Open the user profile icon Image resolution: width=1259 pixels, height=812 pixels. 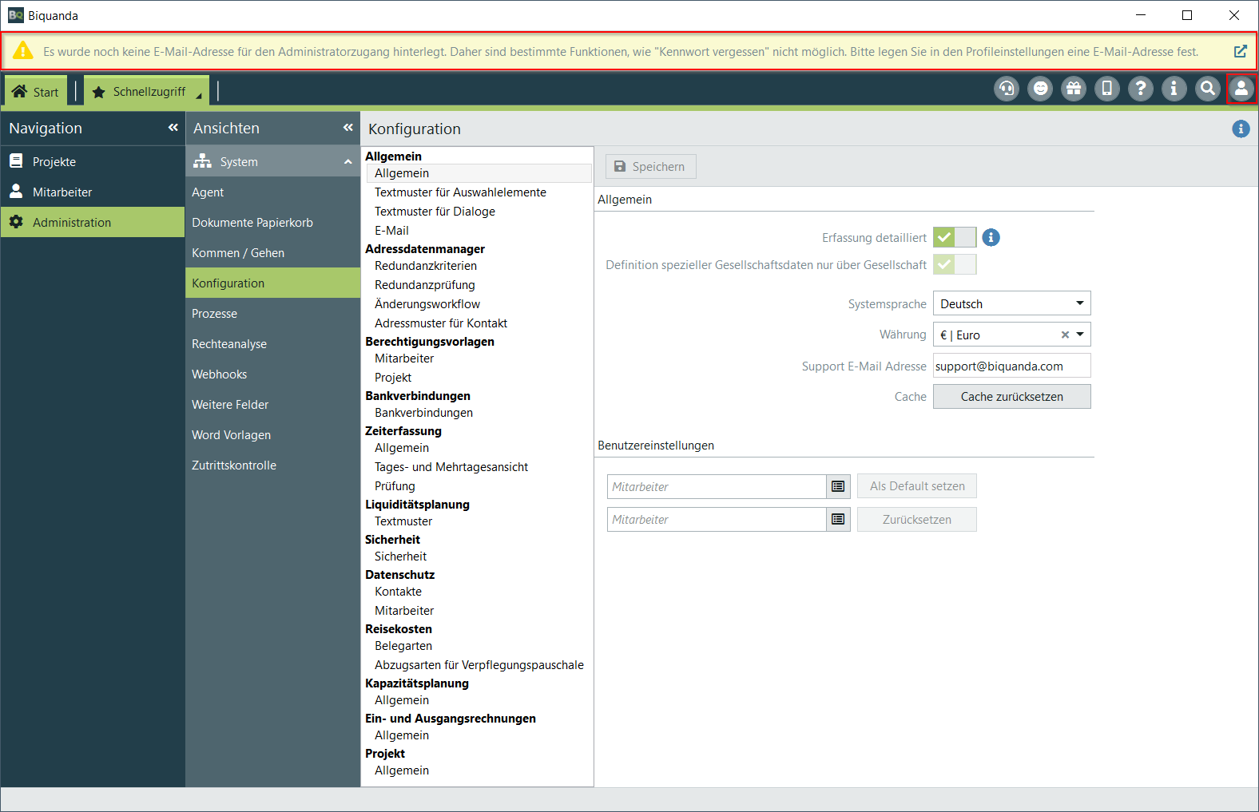(x=1241, y=89)
